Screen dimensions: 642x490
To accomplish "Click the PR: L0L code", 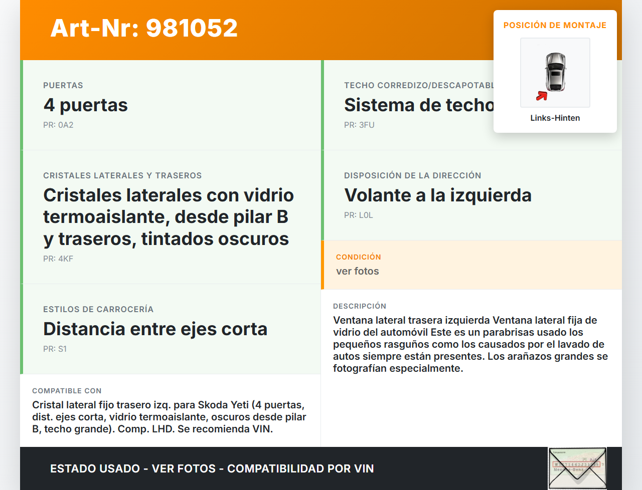I will point(359,215).
